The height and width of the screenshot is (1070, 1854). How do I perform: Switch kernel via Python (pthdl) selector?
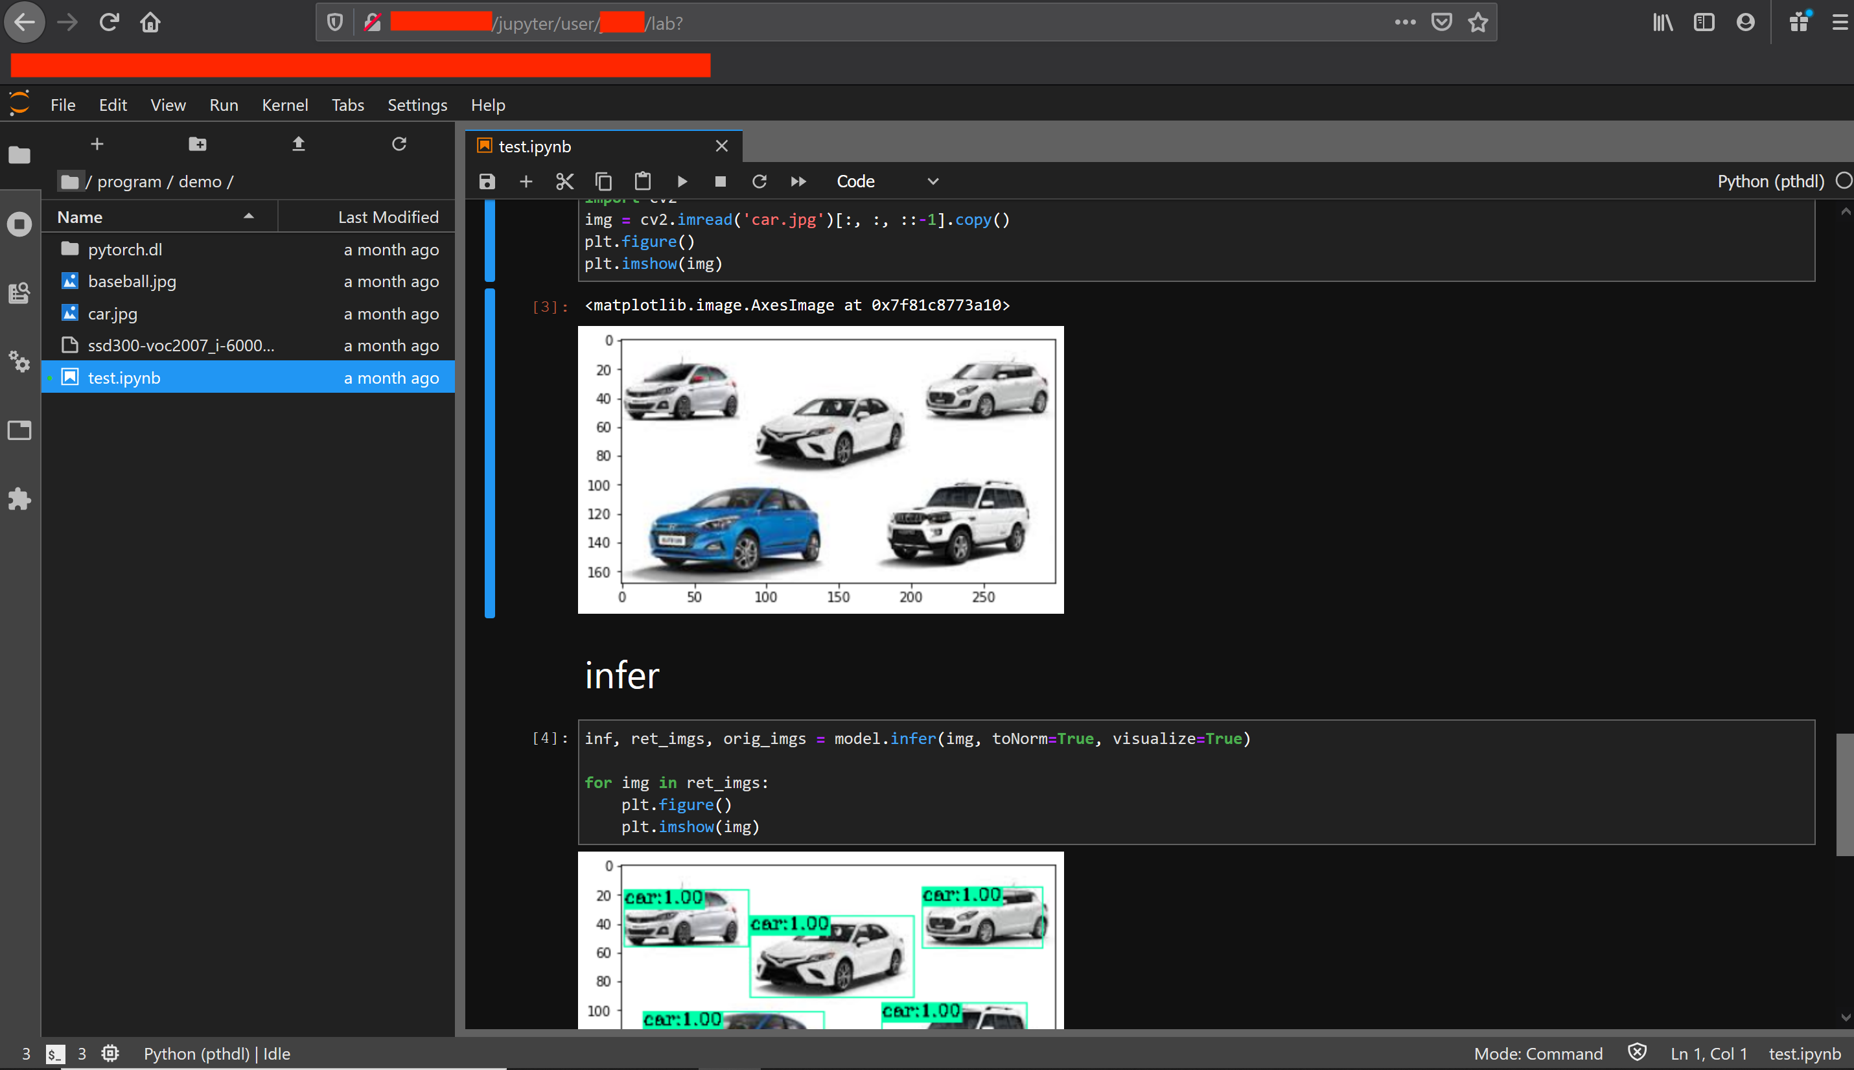(1770, 181)
